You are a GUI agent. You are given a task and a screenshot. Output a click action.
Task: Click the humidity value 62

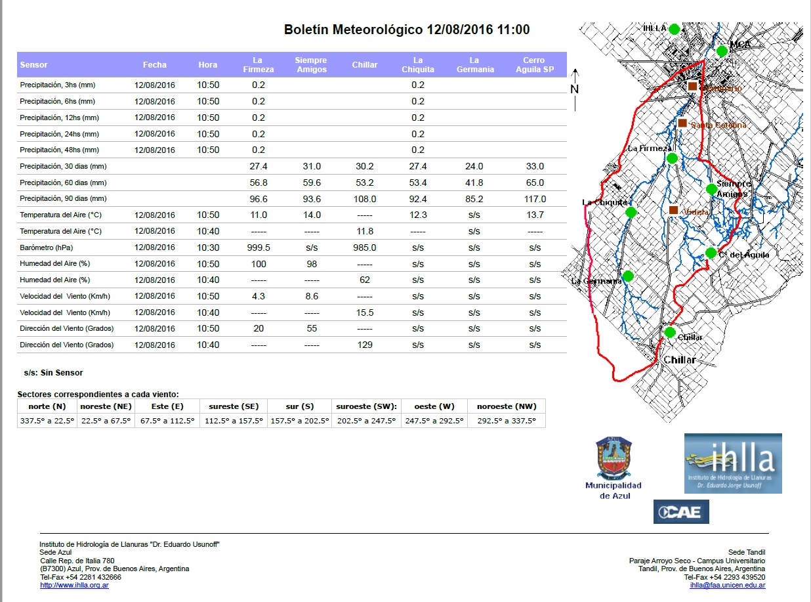365,280
